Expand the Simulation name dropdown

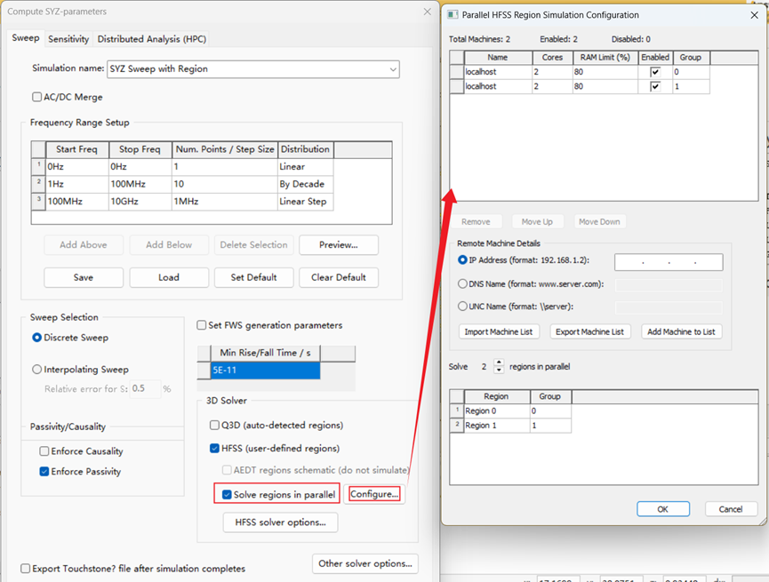393,69
